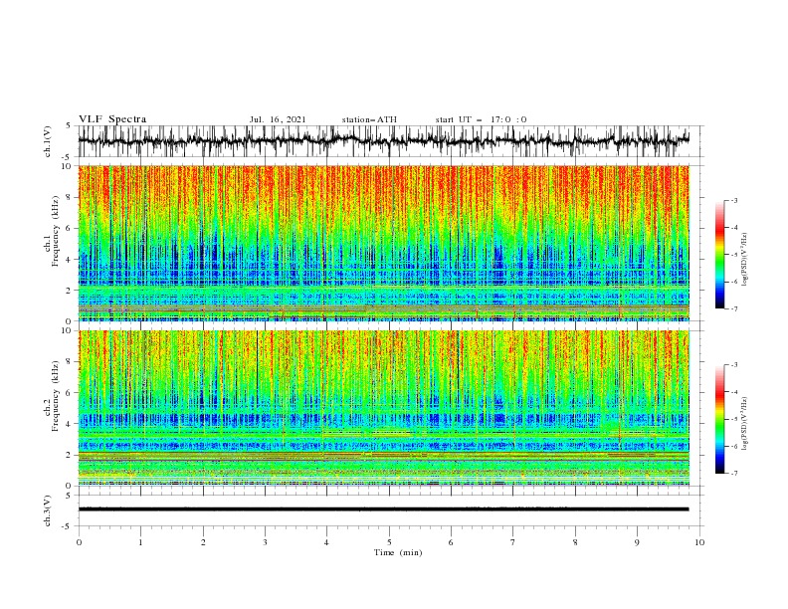This screenshot has width=788, height=609.
Task: Click the "ch.1(V)" axis label
Action: 48,141
